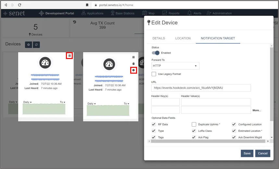Screen dimensions: 279x169
Task: Open Daily dropdown on second device card
Action: tap(92, 103)
